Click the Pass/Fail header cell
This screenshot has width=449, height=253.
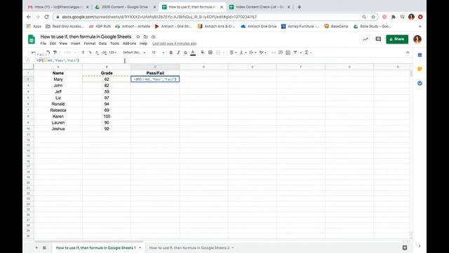point(155,73)
